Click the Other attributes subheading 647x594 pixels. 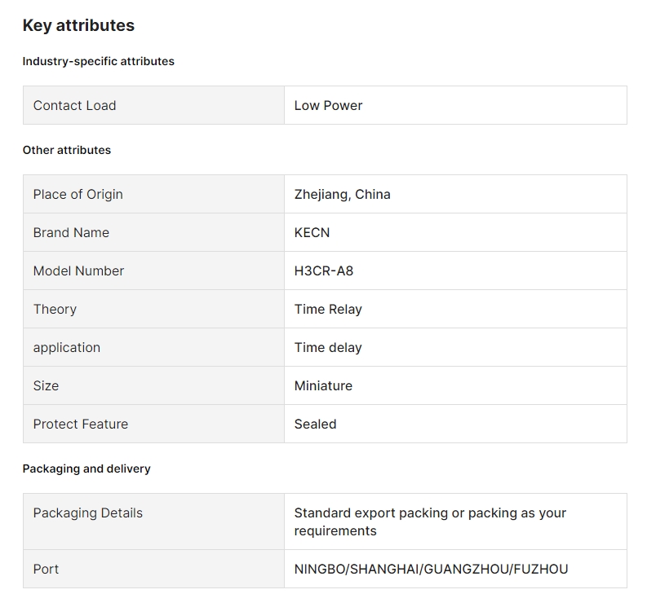pos(67,150)
